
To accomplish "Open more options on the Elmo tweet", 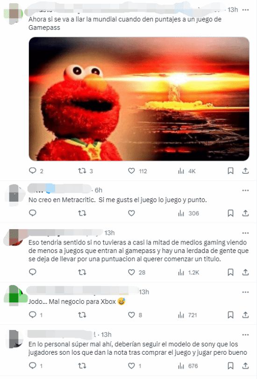I will click(245, 10).
